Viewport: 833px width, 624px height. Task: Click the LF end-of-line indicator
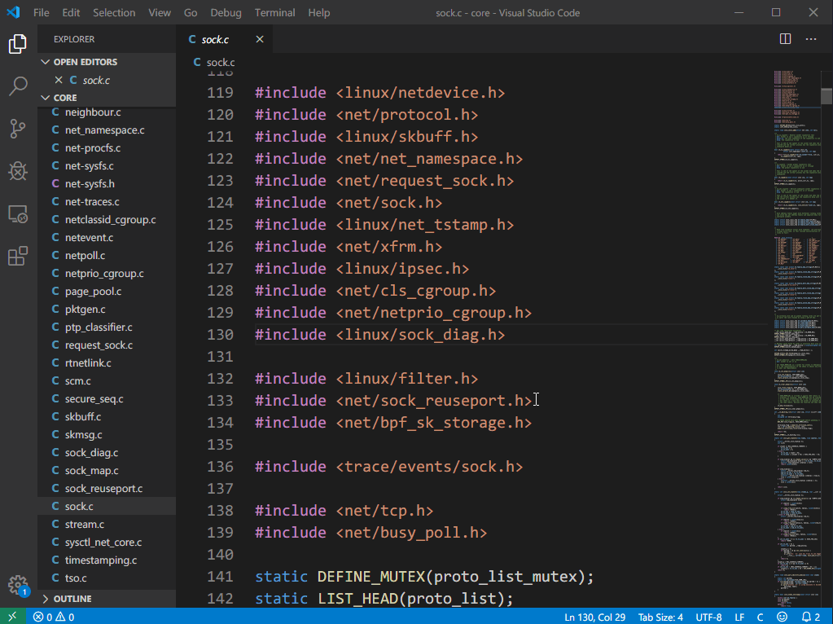[x=739, y=617]
